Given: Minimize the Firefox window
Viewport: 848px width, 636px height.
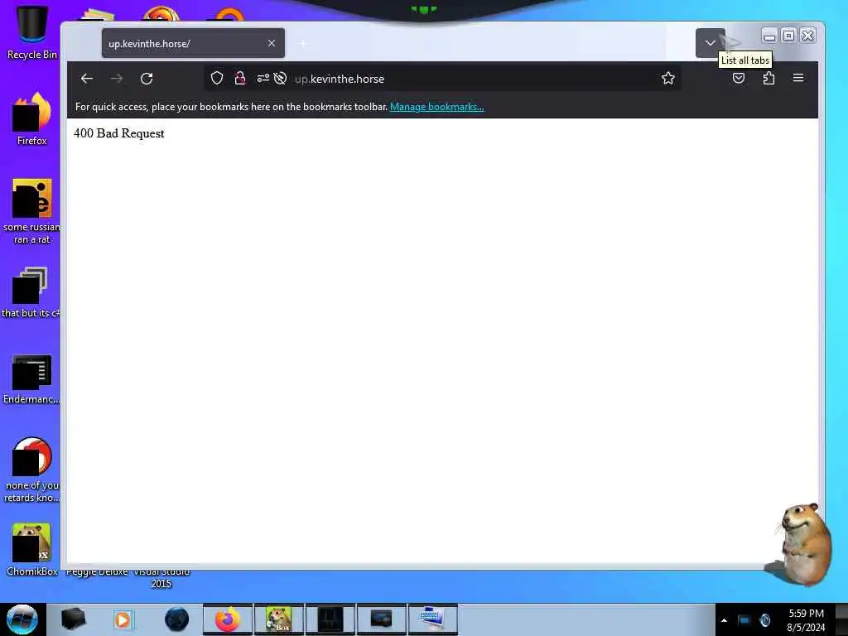Looking at the screenshot, I should tap(769, 36).
